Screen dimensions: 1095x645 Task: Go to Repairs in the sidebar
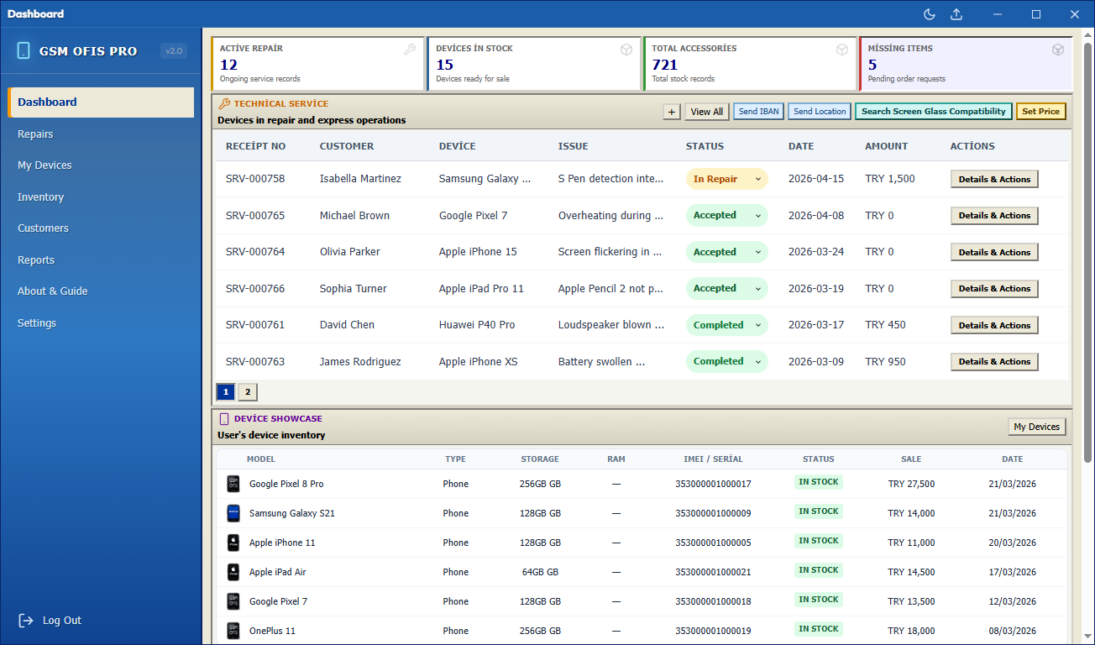point(102,134)
